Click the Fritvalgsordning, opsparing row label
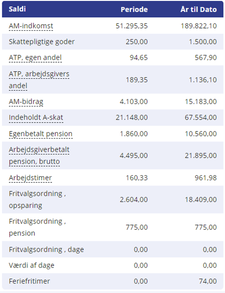Screen dimensions: 225x293 [x=37, y=199]
